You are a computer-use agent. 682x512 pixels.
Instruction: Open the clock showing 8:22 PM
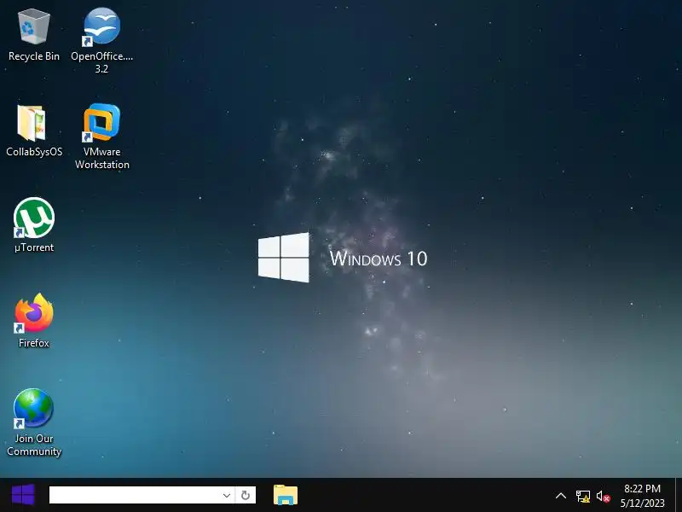pyautogui.click(x=643, y=496)
